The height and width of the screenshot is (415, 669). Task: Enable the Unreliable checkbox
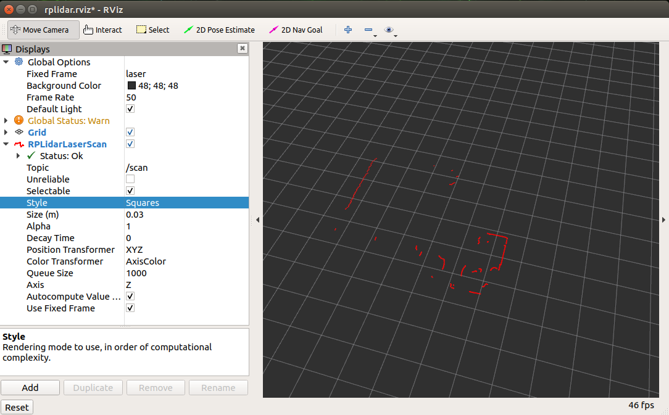(130, 179)
